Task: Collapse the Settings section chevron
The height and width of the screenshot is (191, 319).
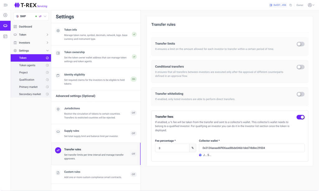Action: pyautogui.click(x=47, y=50)
